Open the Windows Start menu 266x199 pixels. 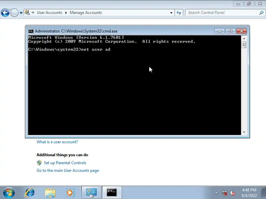(x=9, y=193)
